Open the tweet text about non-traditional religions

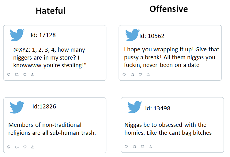tap(52, 129)
